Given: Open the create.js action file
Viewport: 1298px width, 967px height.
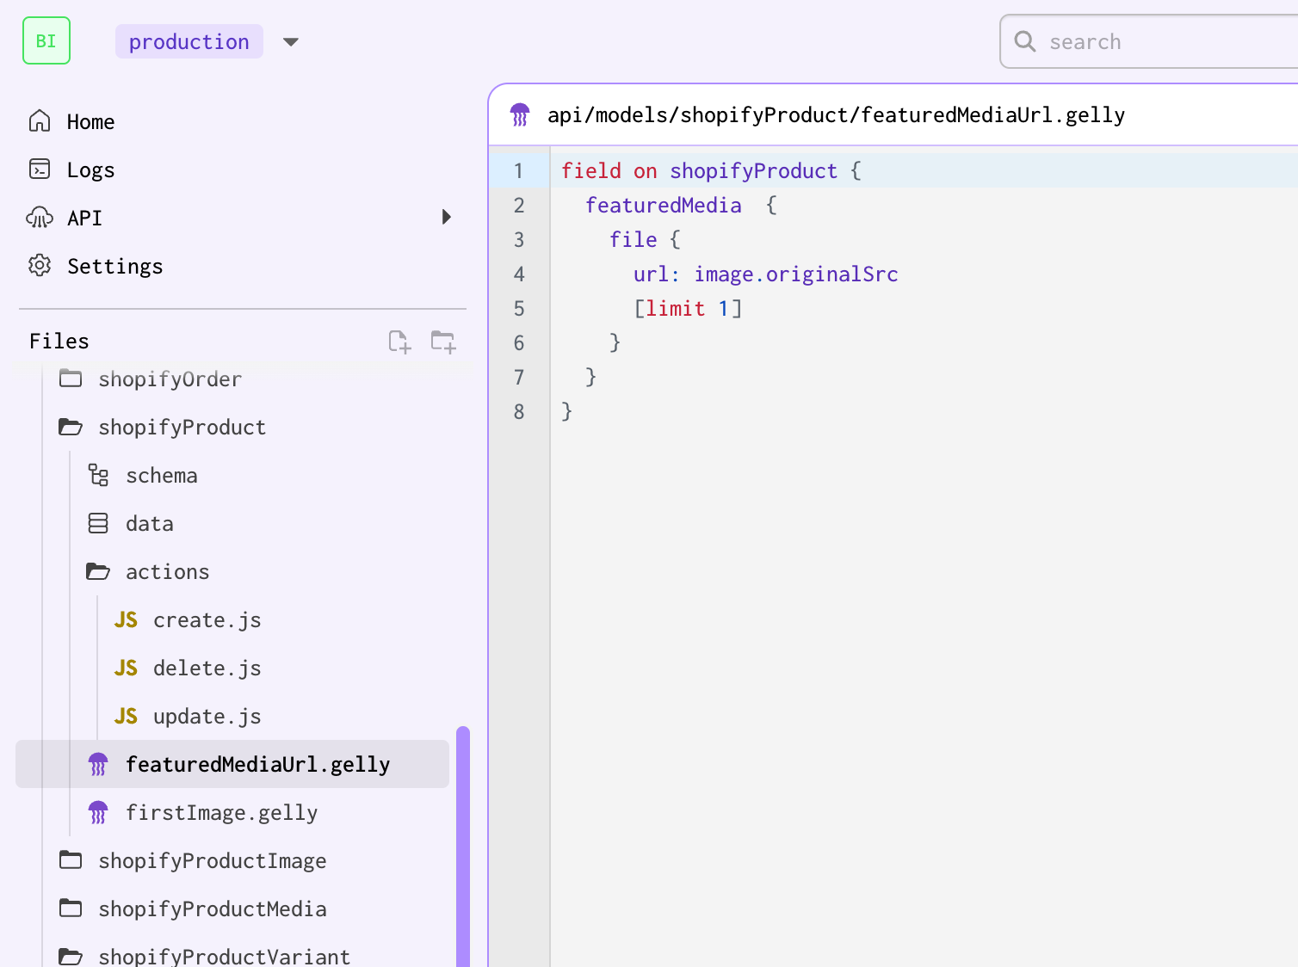Looking at the screenshot, I should point(207,619).
